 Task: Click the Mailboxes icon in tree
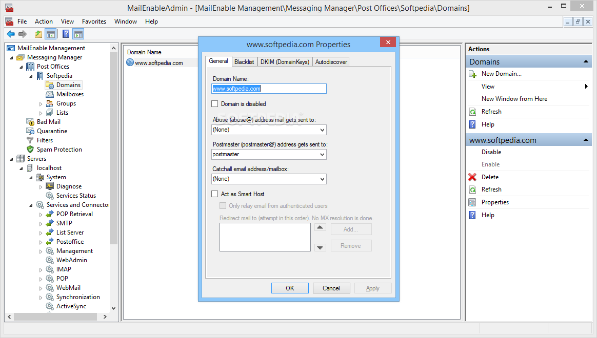point(50,94)
